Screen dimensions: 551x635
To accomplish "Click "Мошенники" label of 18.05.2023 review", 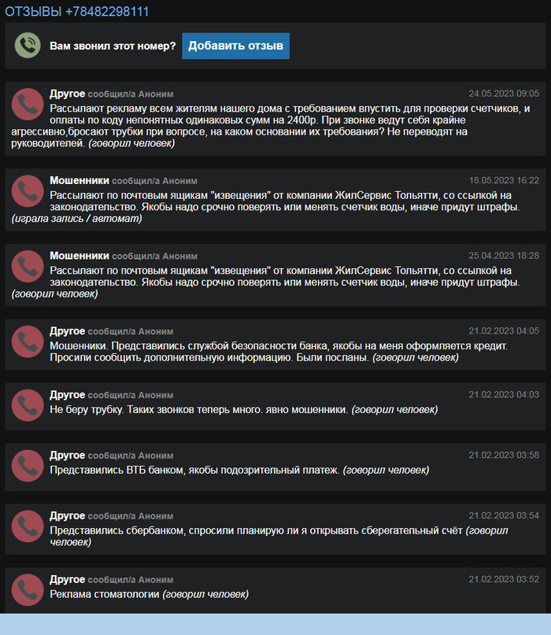I will tap(79, 181).
